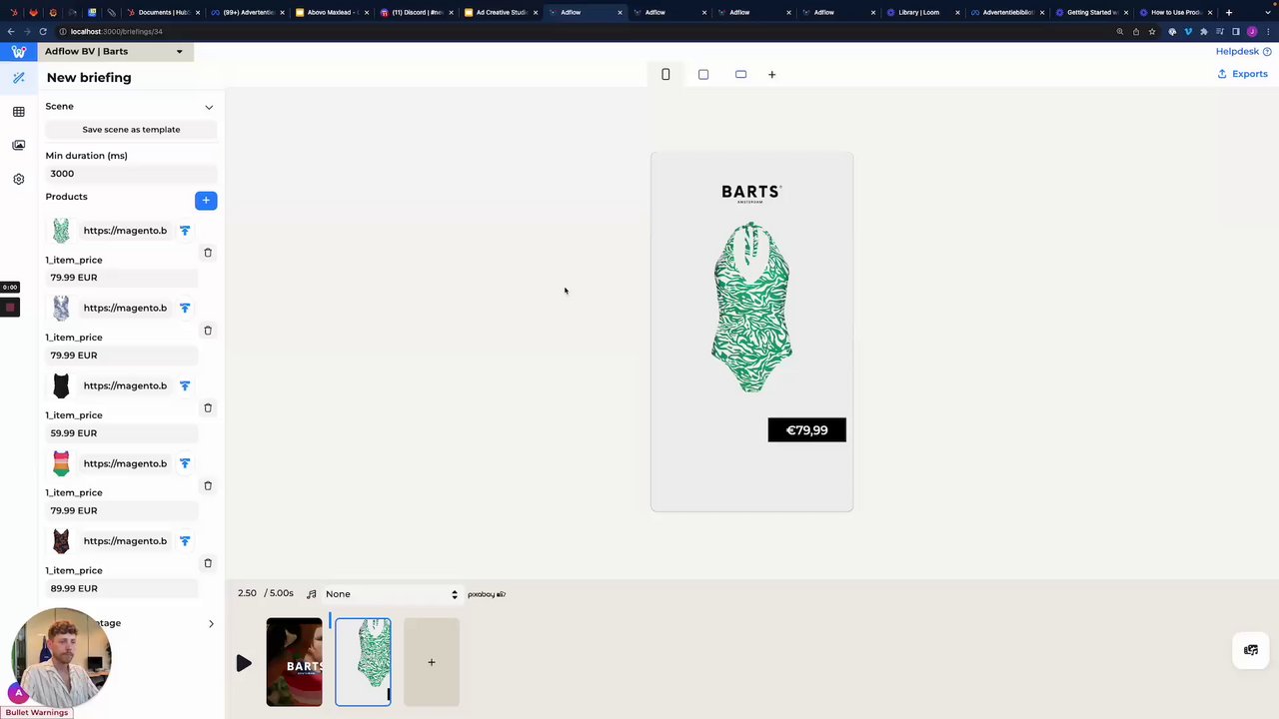Select the landscape format icon
The image size is (1279, 719).
740,74
